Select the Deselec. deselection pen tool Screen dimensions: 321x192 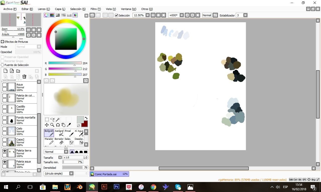[79, 141]
